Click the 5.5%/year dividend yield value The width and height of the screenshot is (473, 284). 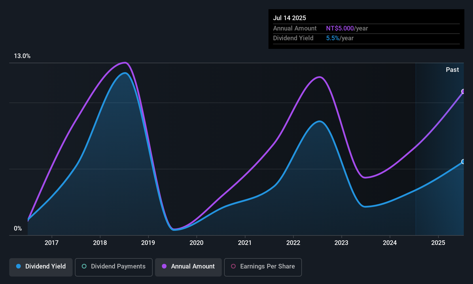pos(340,38)
